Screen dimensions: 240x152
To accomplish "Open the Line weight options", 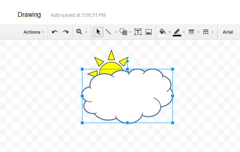I will [x=191, y=32].
